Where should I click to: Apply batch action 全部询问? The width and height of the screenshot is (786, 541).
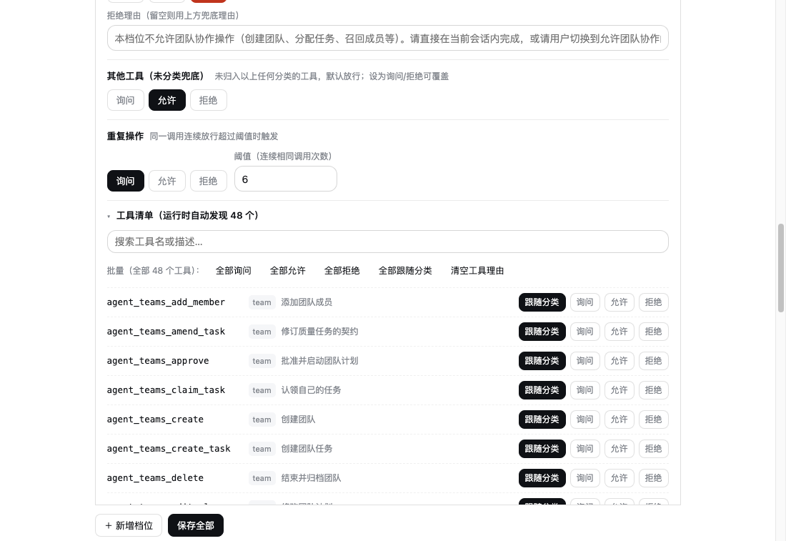233,271
